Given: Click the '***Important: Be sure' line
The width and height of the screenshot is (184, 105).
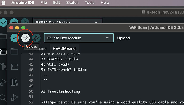Looking at the screenshot, I should (113, 102).
